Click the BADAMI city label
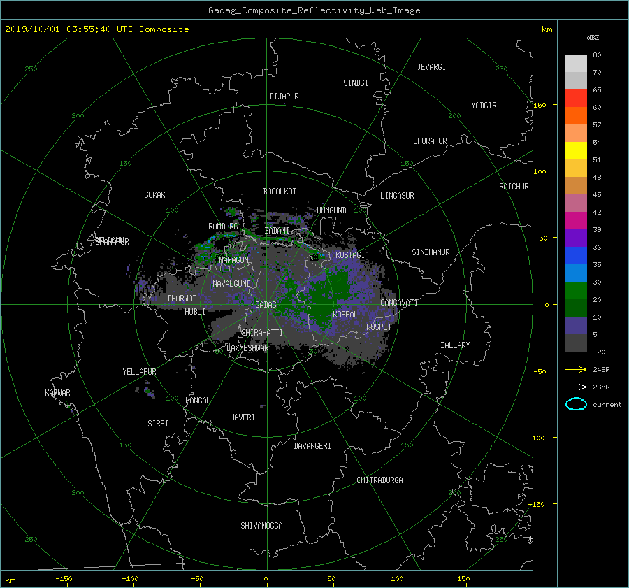 [277, 231]
